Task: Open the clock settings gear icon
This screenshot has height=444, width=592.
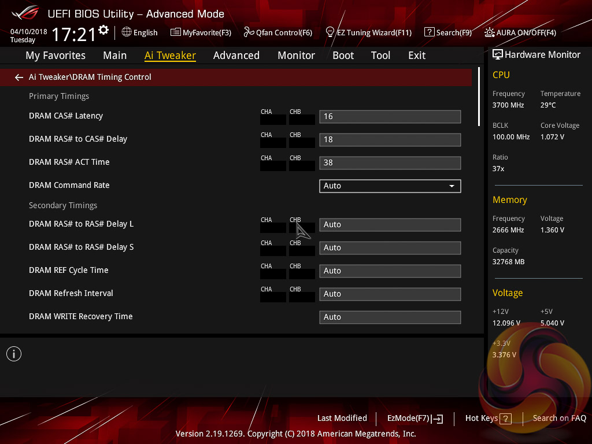Action: click(103, 29)
